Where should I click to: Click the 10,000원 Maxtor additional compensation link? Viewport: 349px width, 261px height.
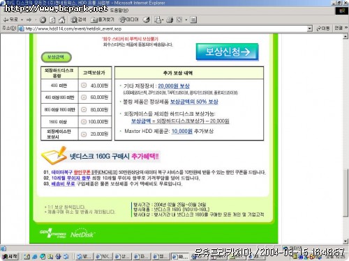[182, 132]
